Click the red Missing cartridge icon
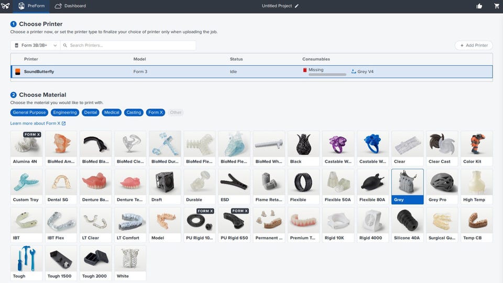503x283 pixels. point(305,70)
